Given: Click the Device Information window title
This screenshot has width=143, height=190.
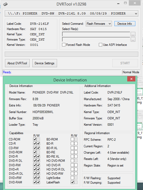Looking at the screenshot, I should [x=70, y=80].
